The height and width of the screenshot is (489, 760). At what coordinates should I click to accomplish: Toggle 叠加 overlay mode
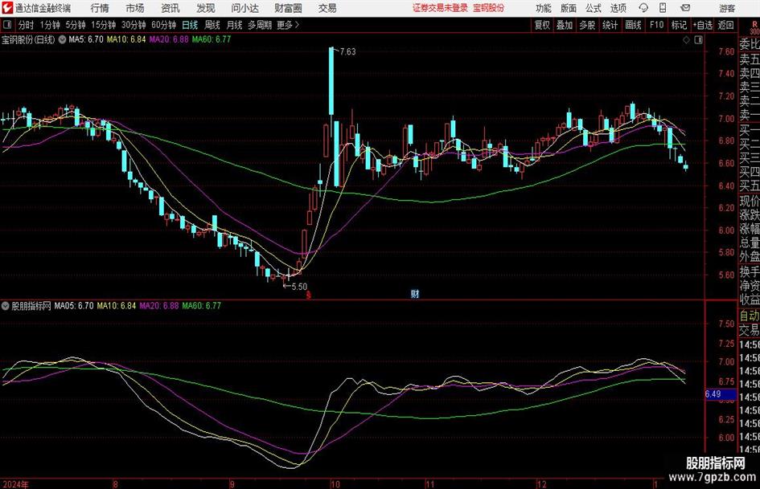(565, 25)
